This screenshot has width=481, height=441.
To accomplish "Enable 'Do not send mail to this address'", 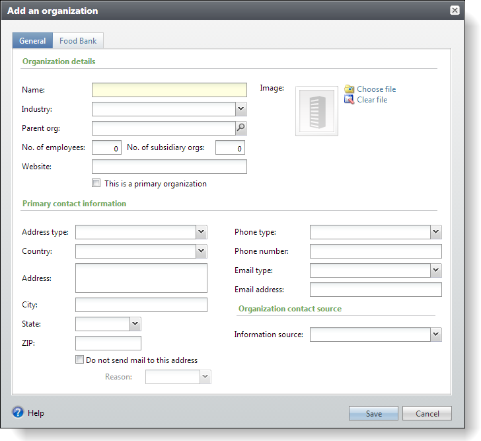I will (x=80, y=360).
